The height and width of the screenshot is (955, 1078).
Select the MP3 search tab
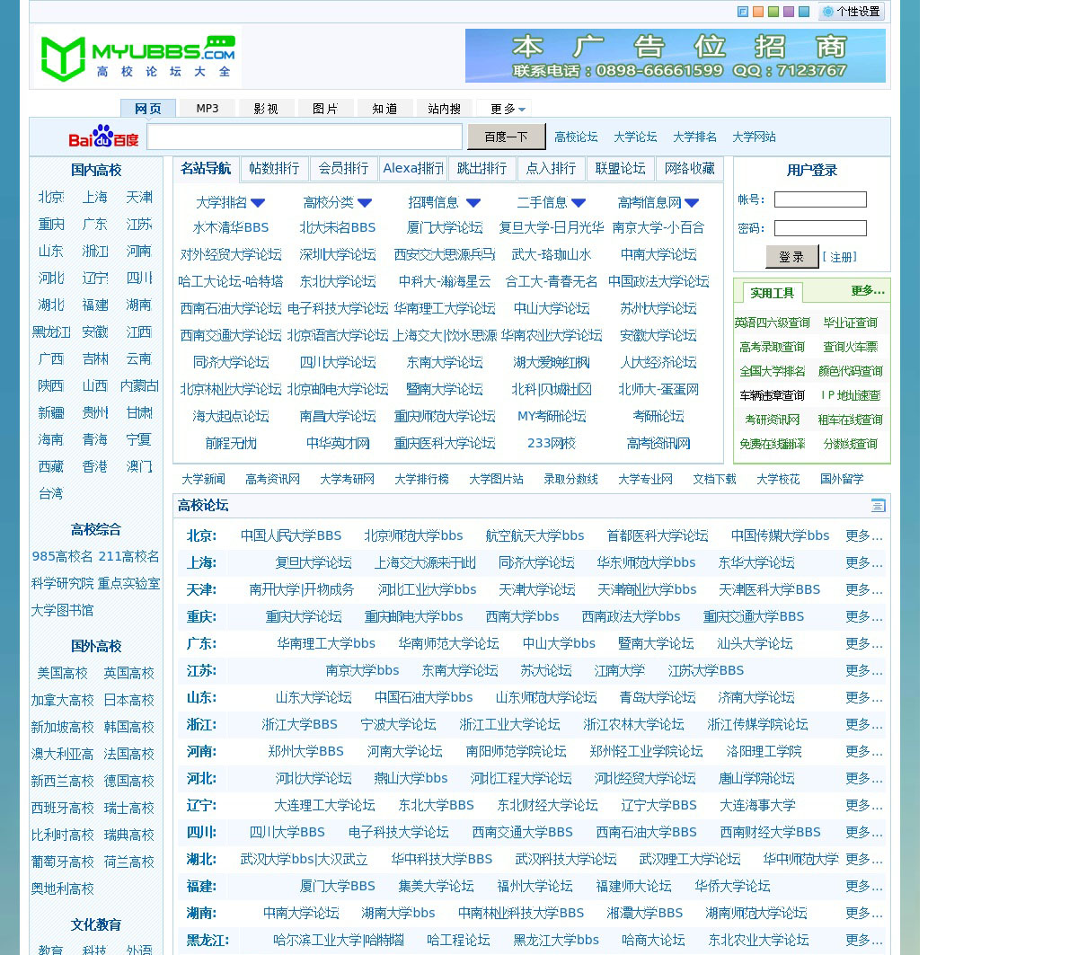click(207, 109)
